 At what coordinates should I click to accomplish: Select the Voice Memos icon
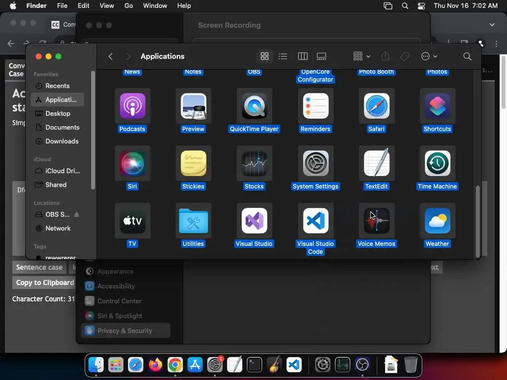tap(376, 221)
